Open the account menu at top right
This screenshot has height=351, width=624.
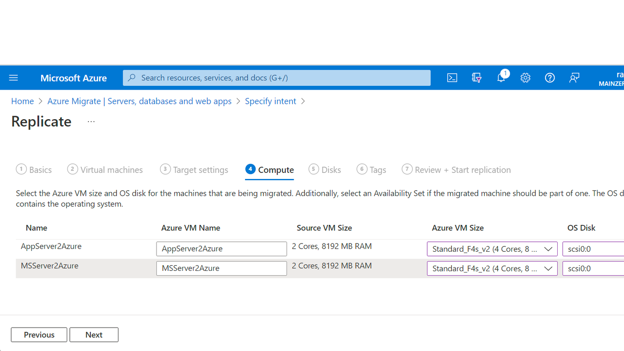[x=611, y=78]
